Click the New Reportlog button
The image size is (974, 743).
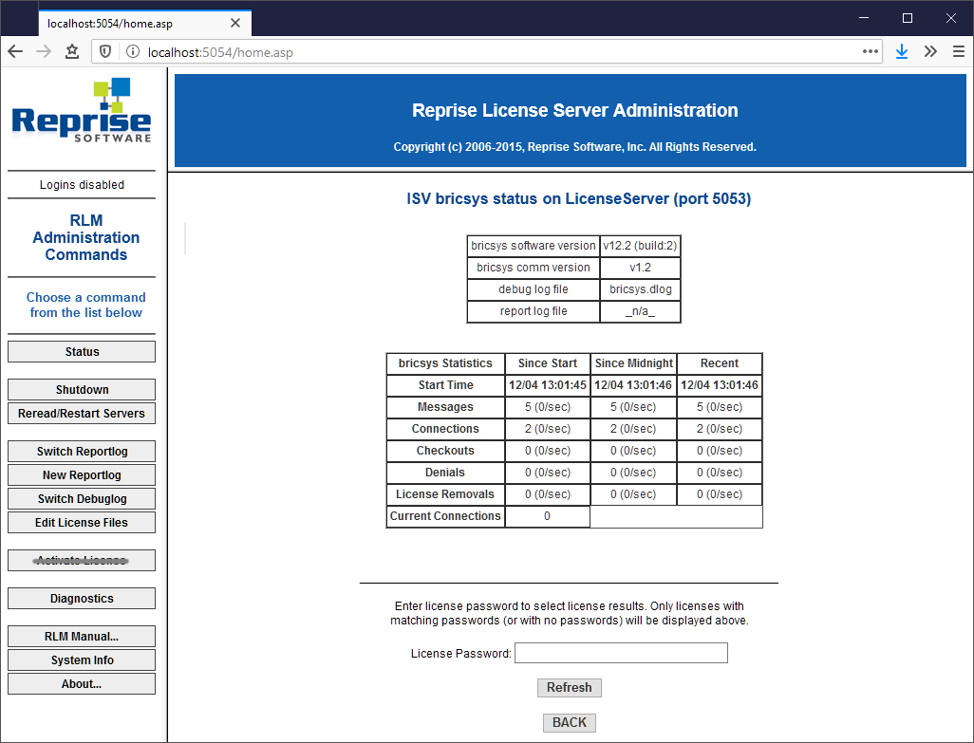(x=82, y=474)
